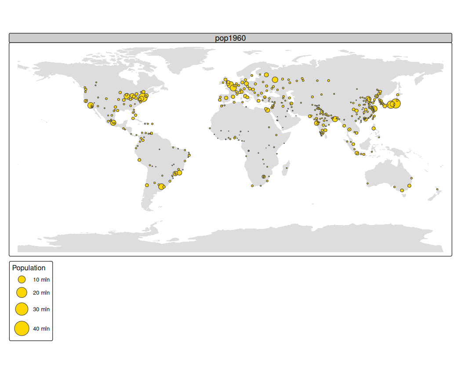Image resolution: width=461 pixels, height=379 pixels.
Task: Click the 40 mln legend label
Action: coord(41,329)
